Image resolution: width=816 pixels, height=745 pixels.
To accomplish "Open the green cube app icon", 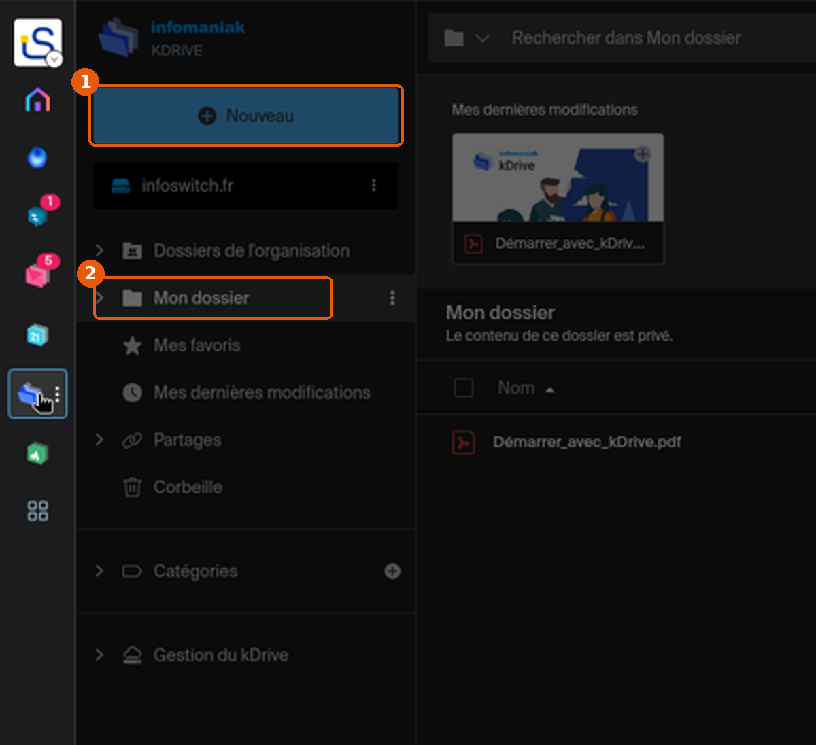I will click(x=37, y=453).
